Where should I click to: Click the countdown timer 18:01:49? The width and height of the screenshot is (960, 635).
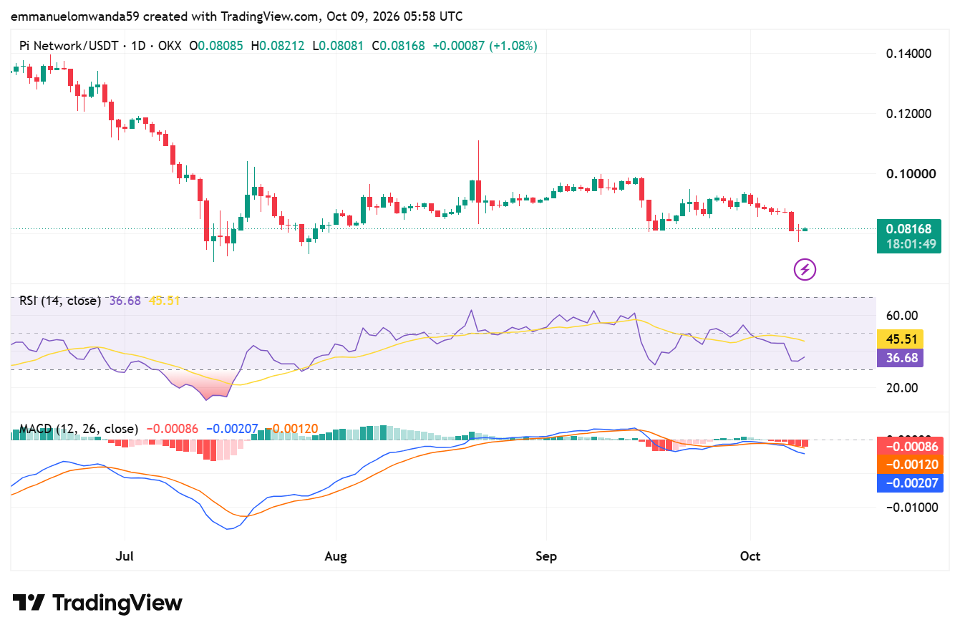pos(909,245)
